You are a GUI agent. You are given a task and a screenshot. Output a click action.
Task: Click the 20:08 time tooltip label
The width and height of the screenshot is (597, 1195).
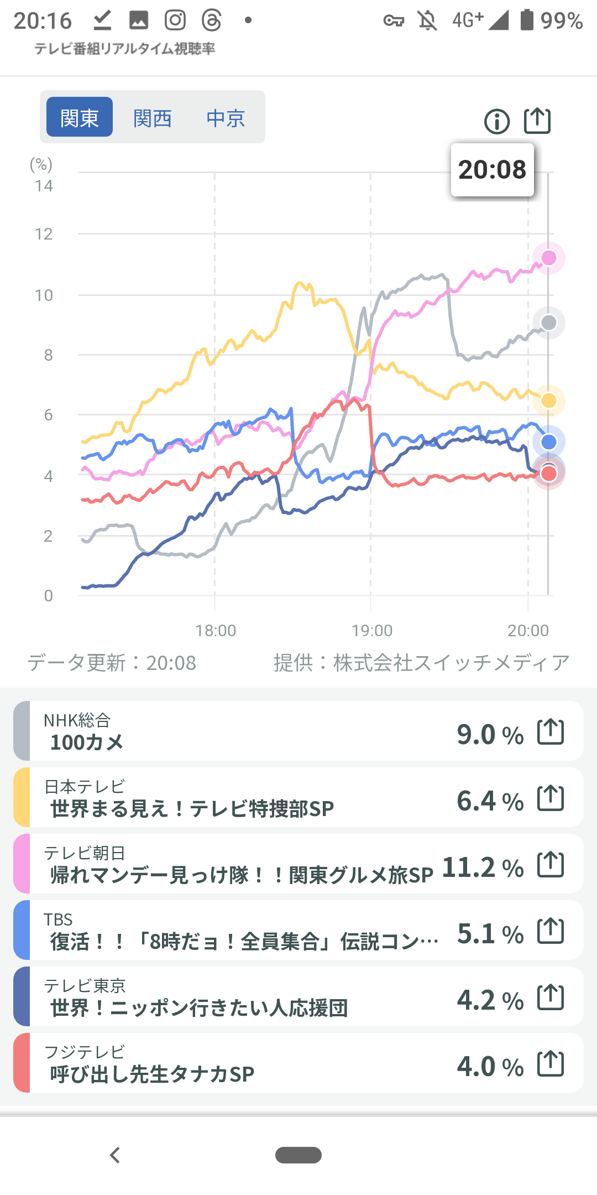tap(492, 170)
